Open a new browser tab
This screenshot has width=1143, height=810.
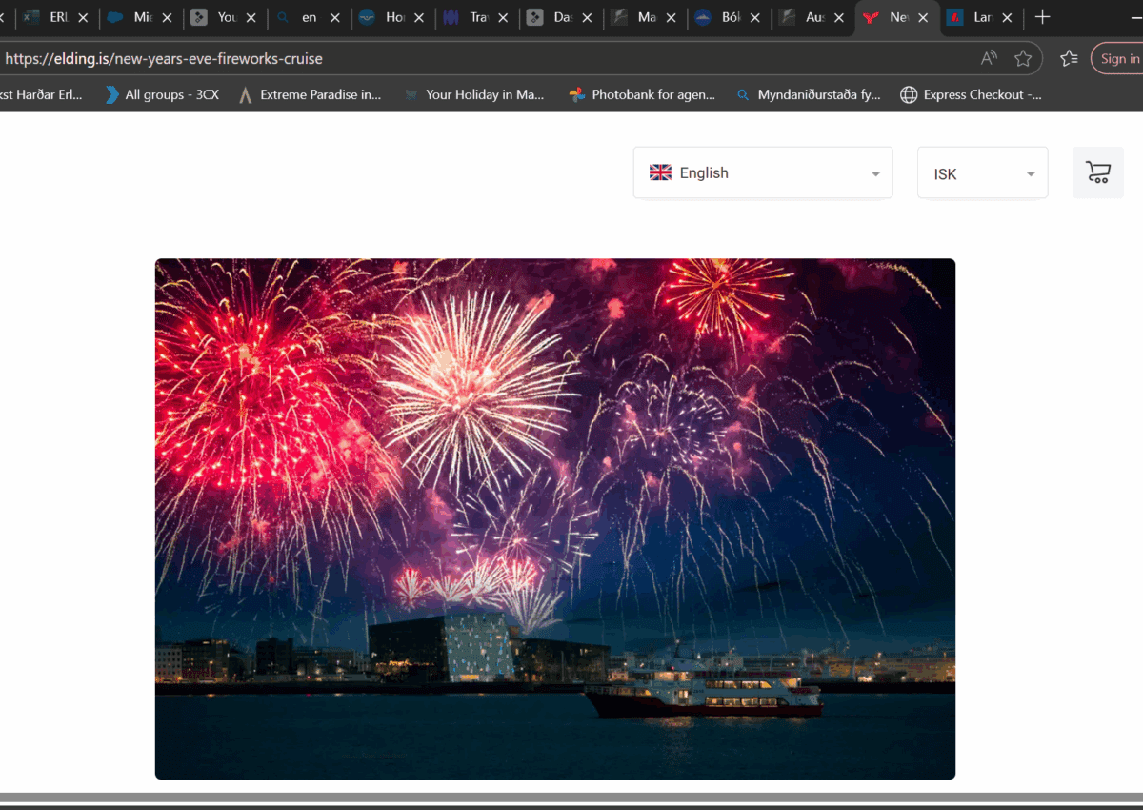pos(1042,17)
